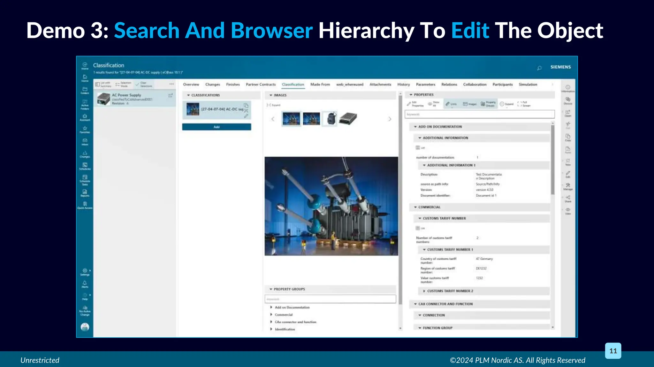This screenshot has height=367, width=654.
Task: Collapse the PROPERTIES section
Action: coord(411,95)
